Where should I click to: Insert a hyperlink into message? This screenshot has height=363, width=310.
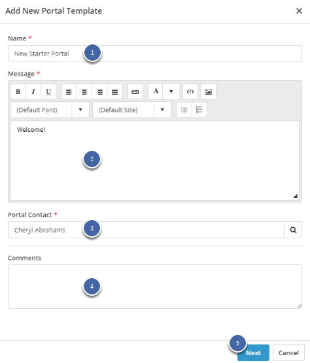click(x=135, y=91)
